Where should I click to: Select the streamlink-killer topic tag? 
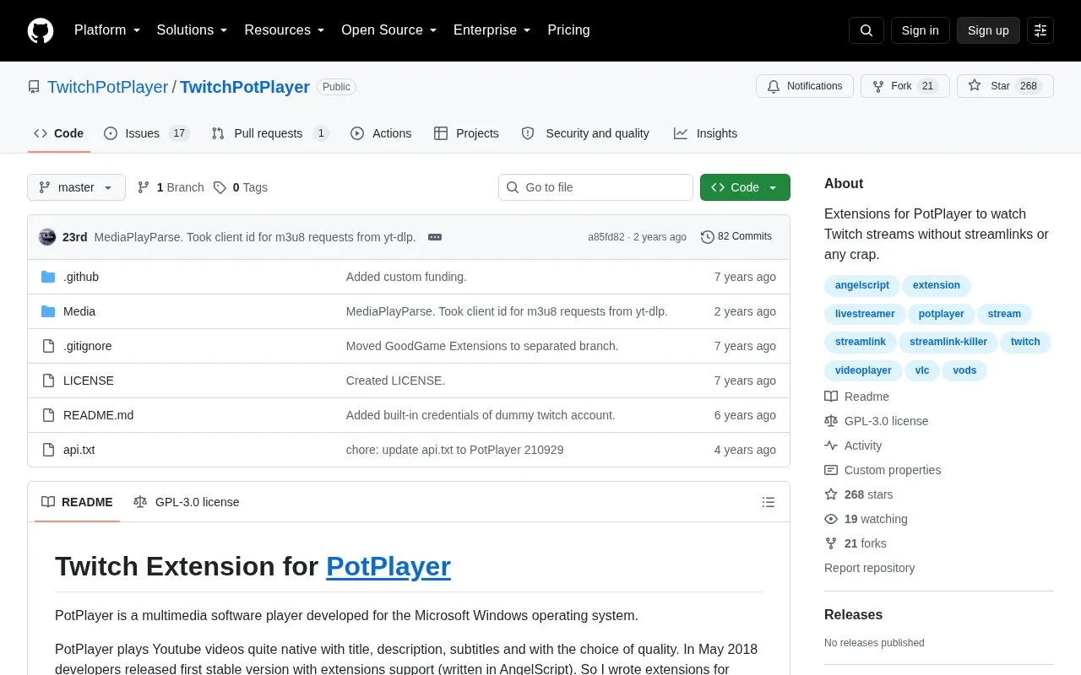pyautogui.click(x=948, y=342)
